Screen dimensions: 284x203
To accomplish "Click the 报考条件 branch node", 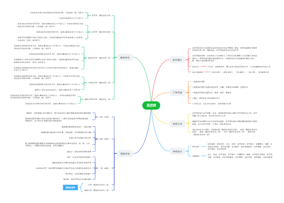I will 125,58.
